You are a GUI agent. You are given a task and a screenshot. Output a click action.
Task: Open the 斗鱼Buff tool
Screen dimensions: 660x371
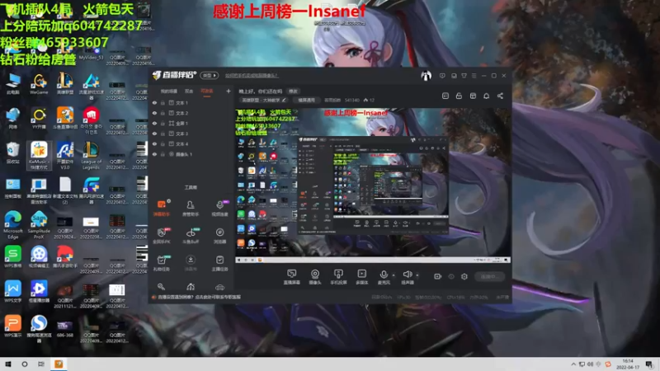(191, 236)
